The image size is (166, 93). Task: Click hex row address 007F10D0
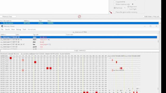[4, 68]
